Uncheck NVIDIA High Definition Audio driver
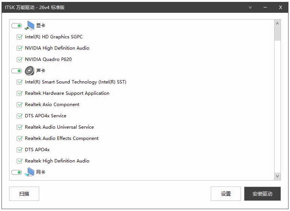 (x=19, y=48)
